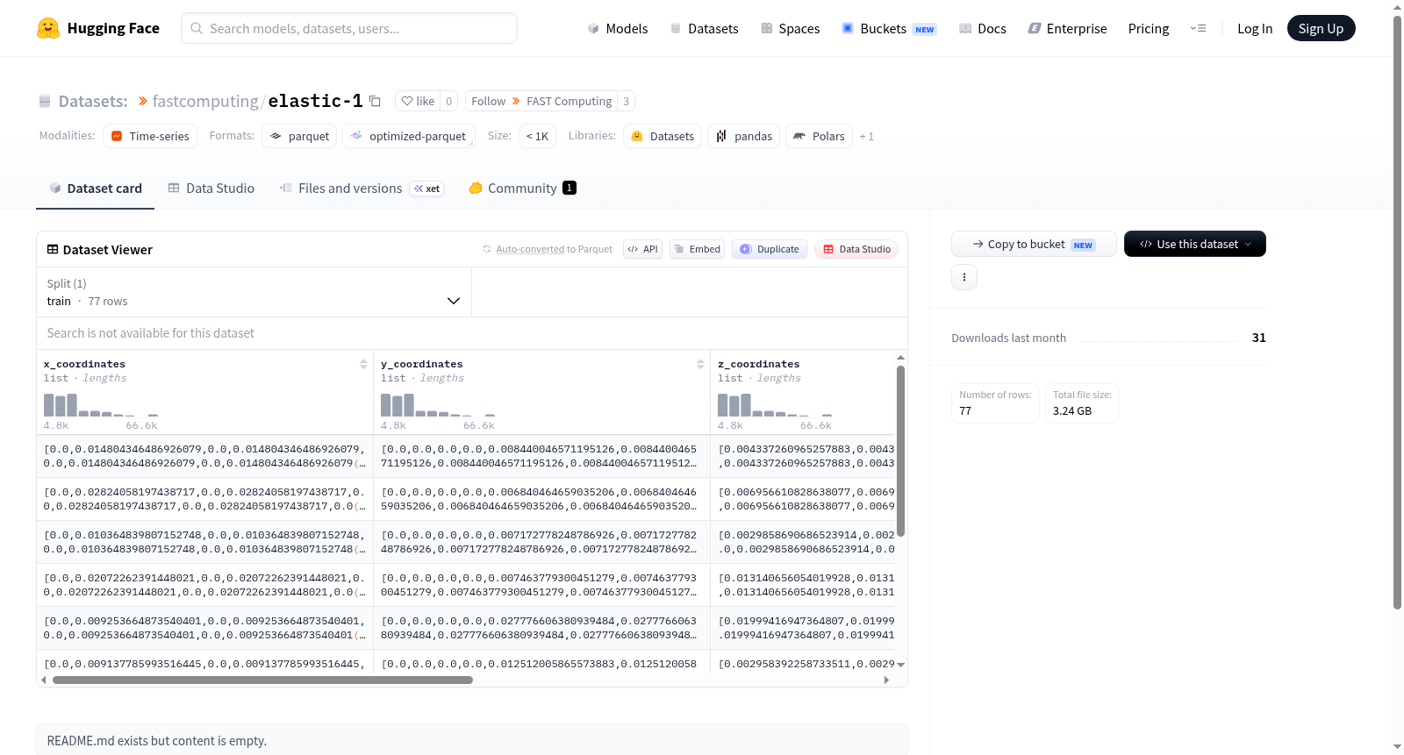Click the Duplicate button
The width and height of the screenshot is (1404, 755).
769,249
